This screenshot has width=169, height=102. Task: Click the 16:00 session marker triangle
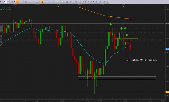click(x=58, y=6)
